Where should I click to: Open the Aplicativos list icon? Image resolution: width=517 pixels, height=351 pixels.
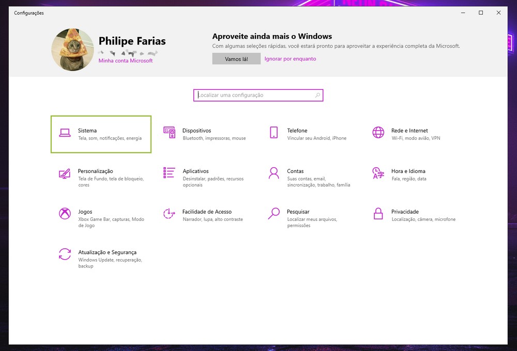169,172
